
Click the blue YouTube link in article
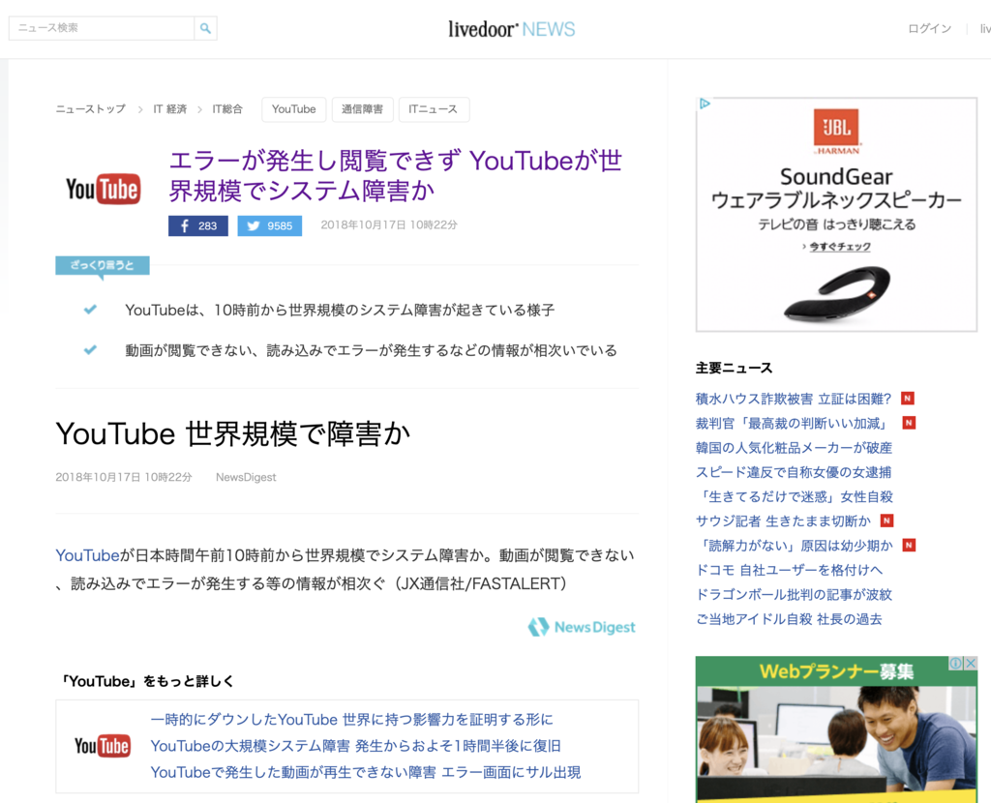pyautogui.click(x=87, y=555)
